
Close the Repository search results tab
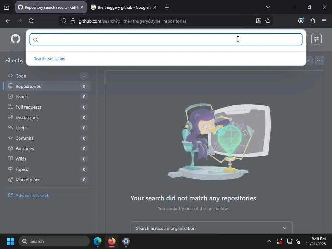point(82,7)
